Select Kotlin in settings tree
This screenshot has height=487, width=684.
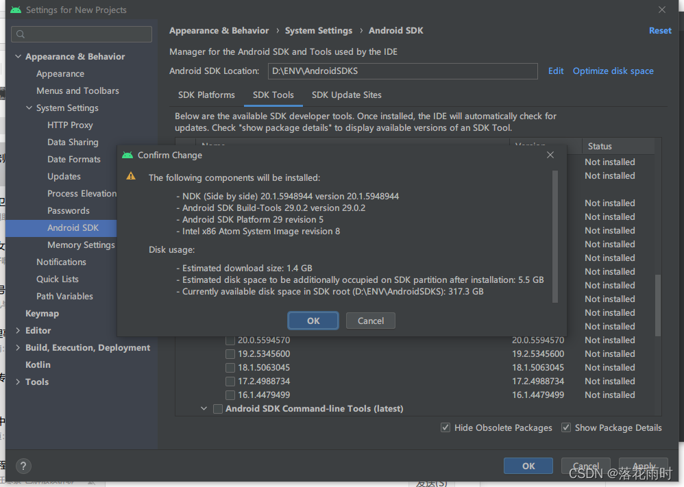click(38, 365)
